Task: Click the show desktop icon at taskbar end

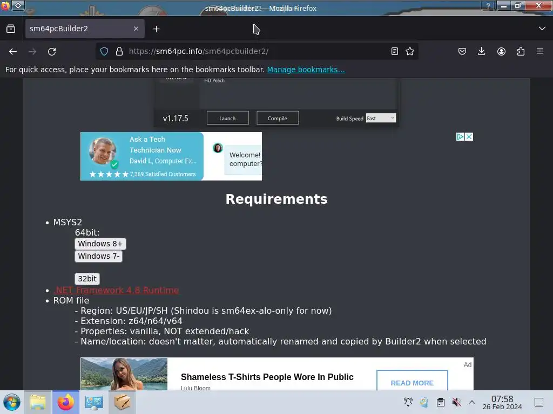Action: [x=539, y=402]
